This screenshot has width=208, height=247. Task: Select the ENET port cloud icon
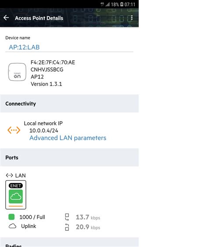pyautogui.click(x=16, y=196)
